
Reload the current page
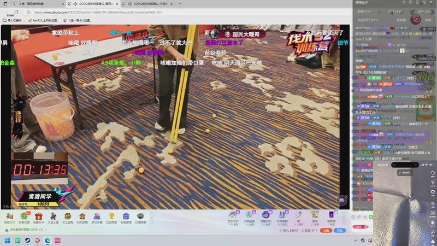tap(16, 12)
